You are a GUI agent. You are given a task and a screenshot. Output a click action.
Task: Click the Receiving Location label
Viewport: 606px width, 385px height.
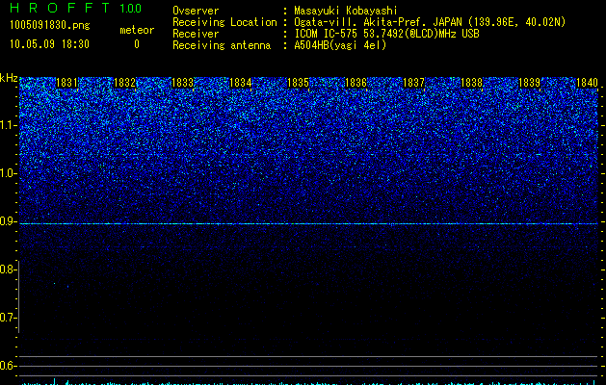click(224, 22)
